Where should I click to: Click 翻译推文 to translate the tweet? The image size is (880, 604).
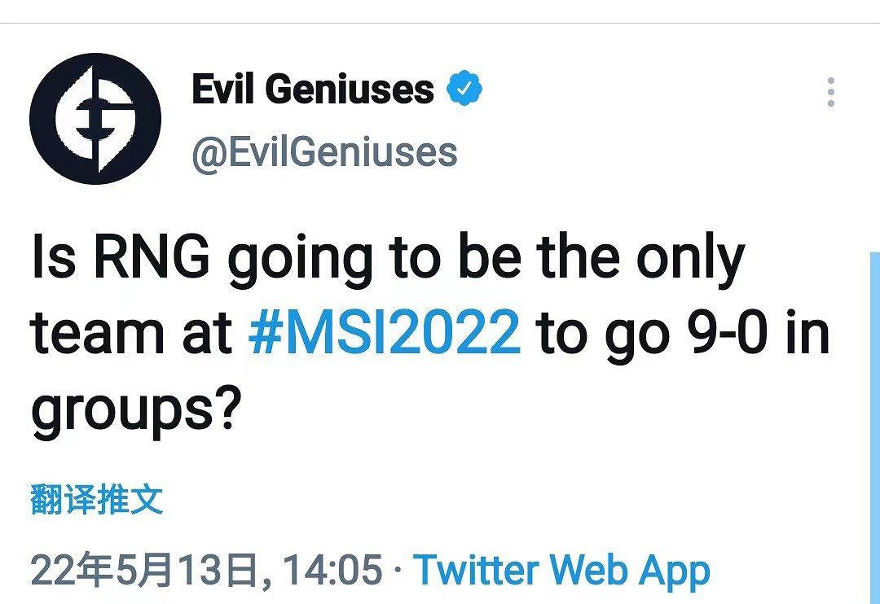coord(97,498)
